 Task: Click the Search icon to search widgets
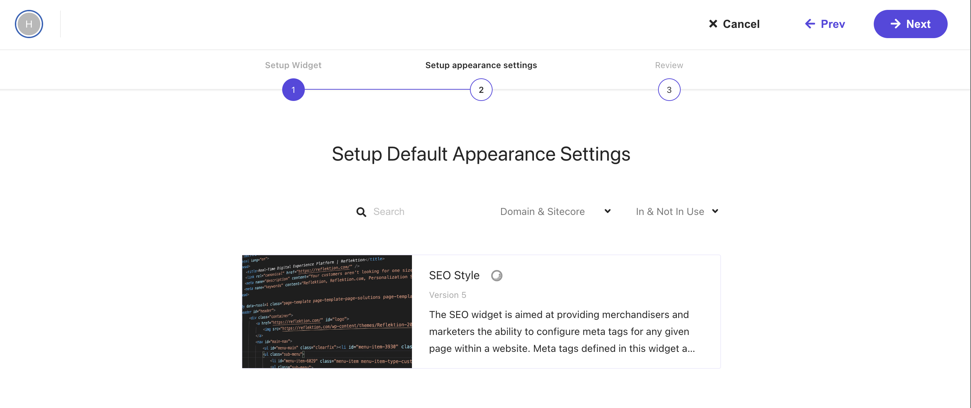pos(361,211)
